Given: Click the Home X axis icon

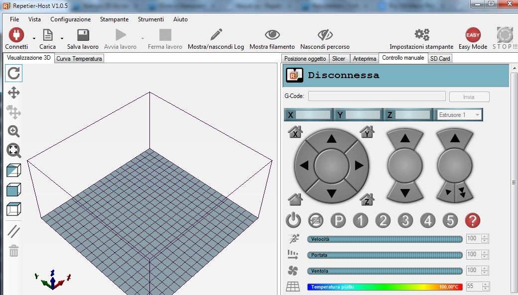Looking at the screenshot, I should click(x=295, y=132).
